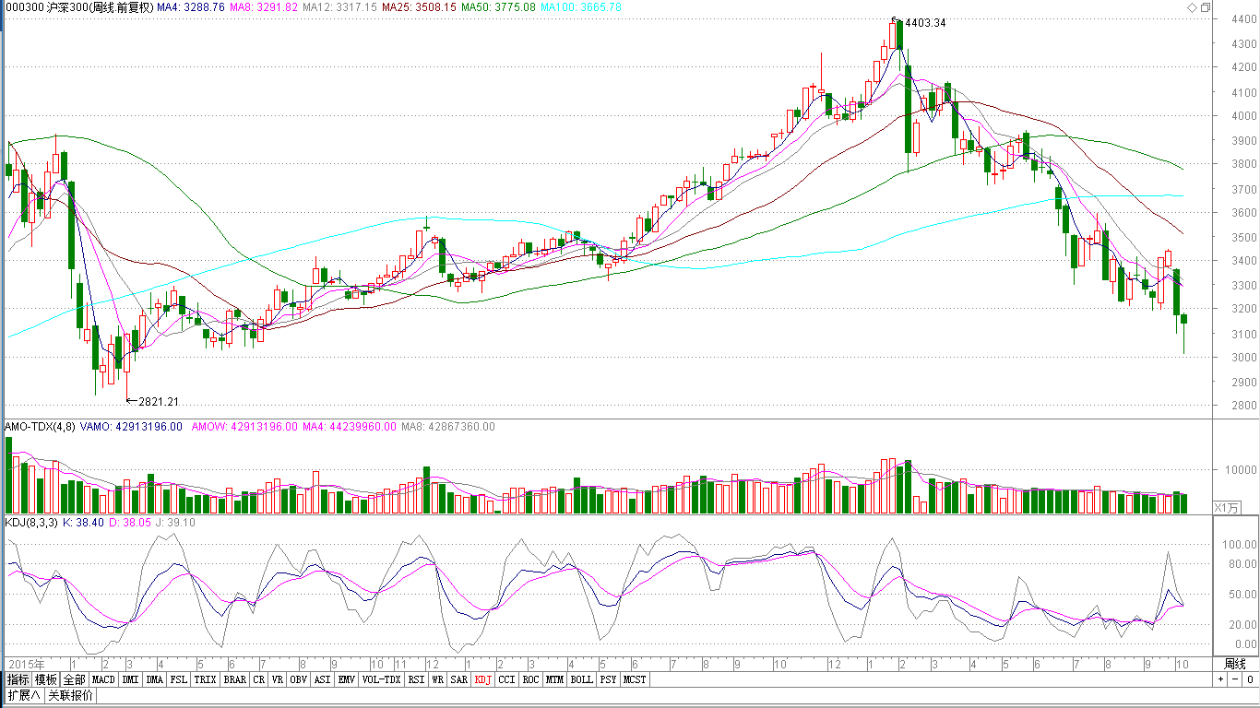Click the VAMO: 42913196.00 value
This screenshot has height=708, width=1260.
pyautogui.click(x=131, y=427)
